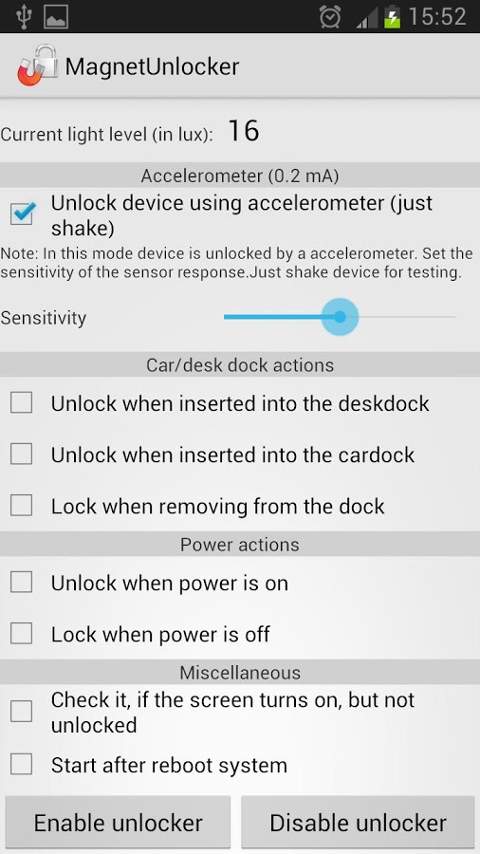Tap the MagnetUnlocker title text

point(152,66)
